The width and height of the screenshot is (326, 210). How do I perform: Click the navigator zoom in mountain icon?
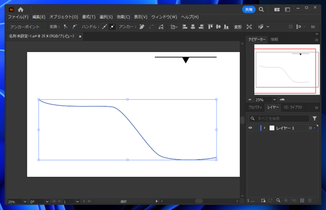point(282,99)
